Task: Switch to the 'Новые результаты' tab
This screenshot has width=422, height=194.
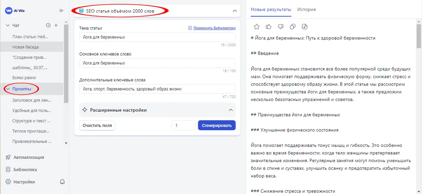Action: [x=271, y=9]
